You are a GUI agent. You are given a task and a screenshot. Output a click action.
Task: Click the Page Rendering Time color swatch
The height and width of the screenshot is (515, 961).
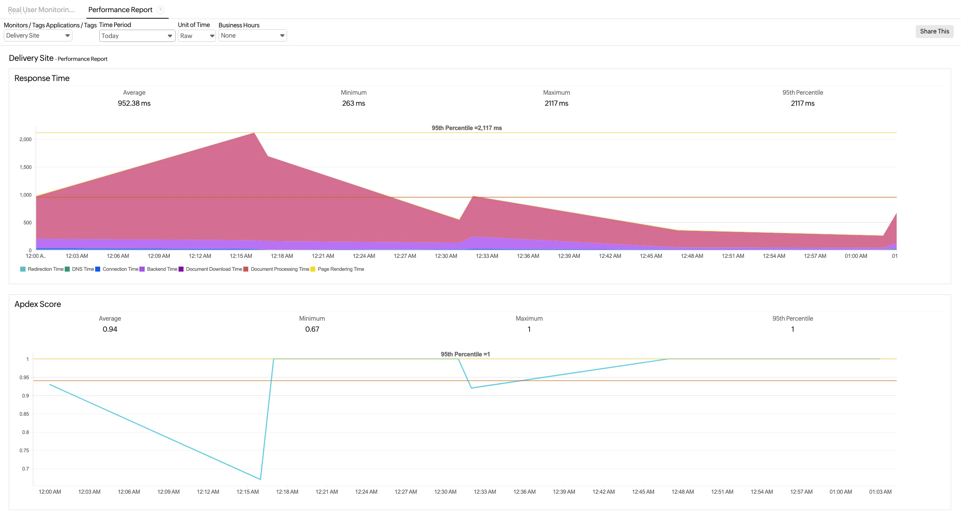point(312,269)
